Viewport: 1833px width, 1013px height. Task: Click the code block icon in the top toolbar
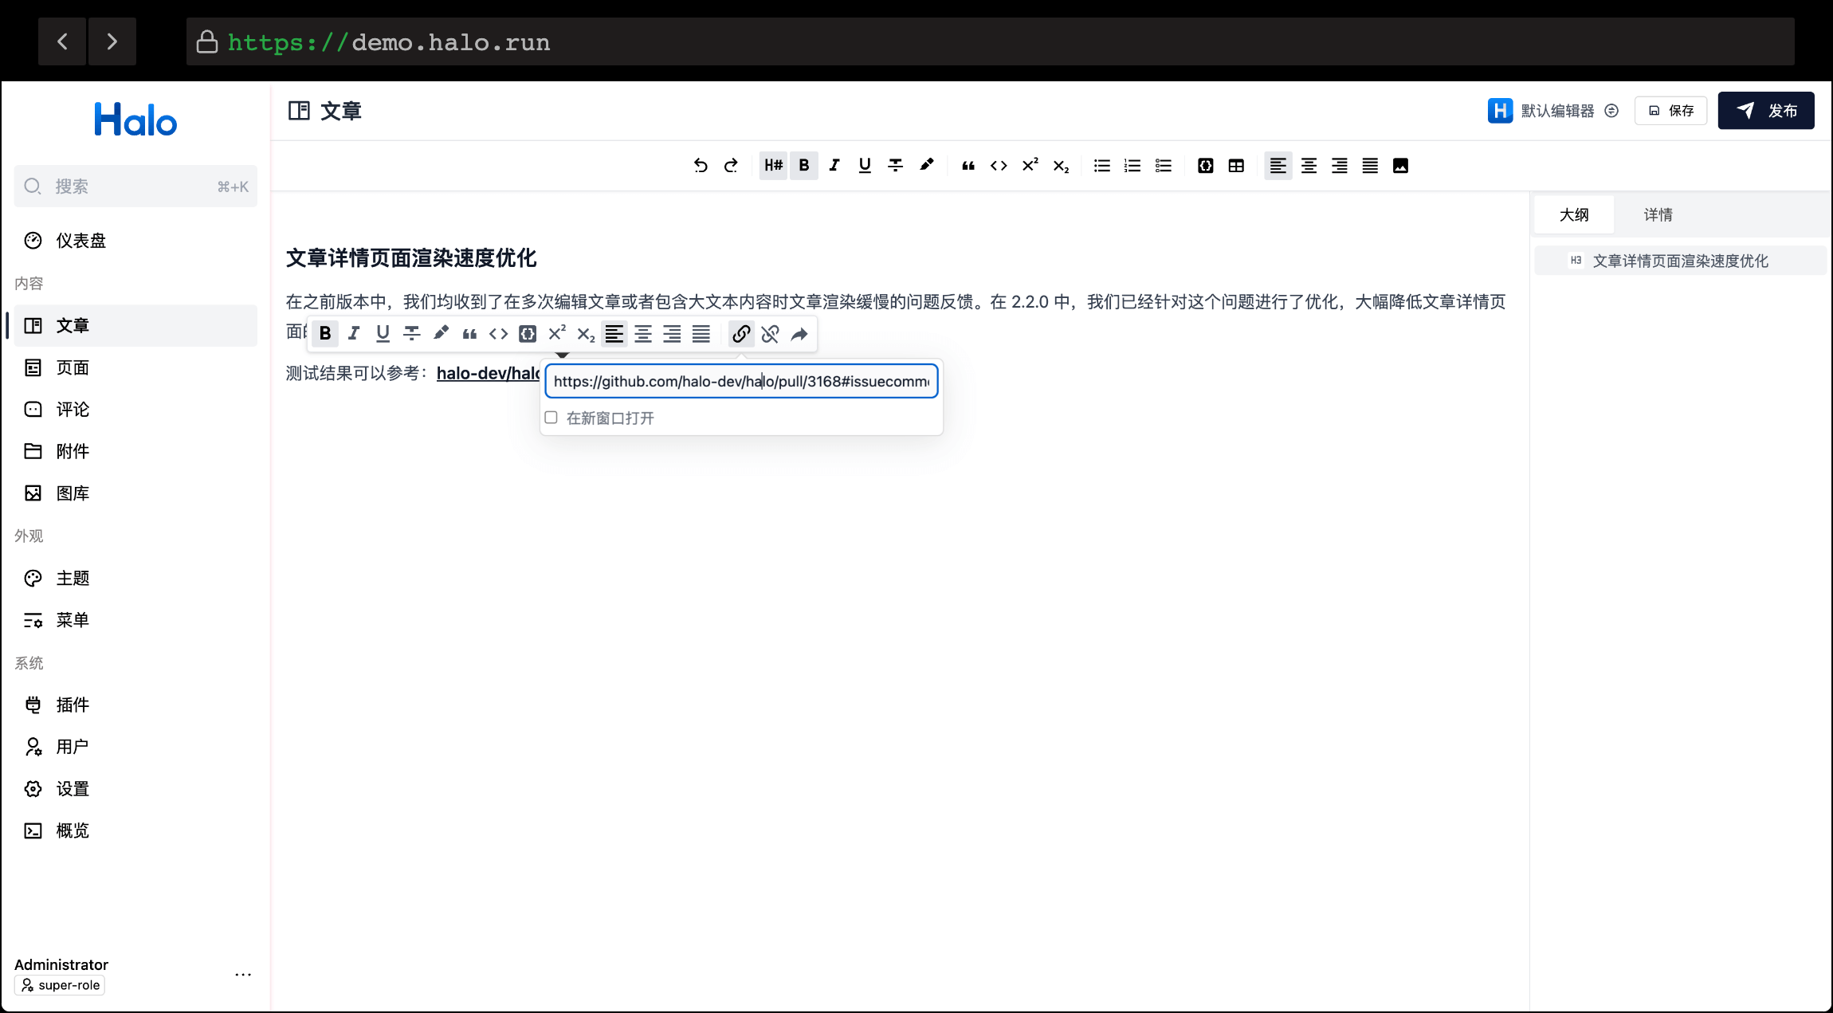tap(1205, 165)
